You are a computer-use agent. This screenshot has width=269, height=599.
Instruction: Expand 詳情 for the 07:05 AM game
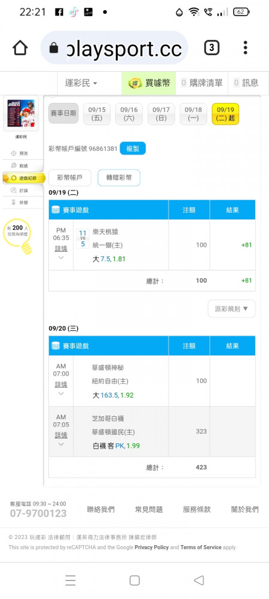point(61,435)
